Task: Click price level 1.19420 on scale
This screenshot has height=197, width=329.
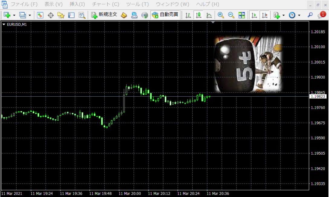Action: click(318, 169)
